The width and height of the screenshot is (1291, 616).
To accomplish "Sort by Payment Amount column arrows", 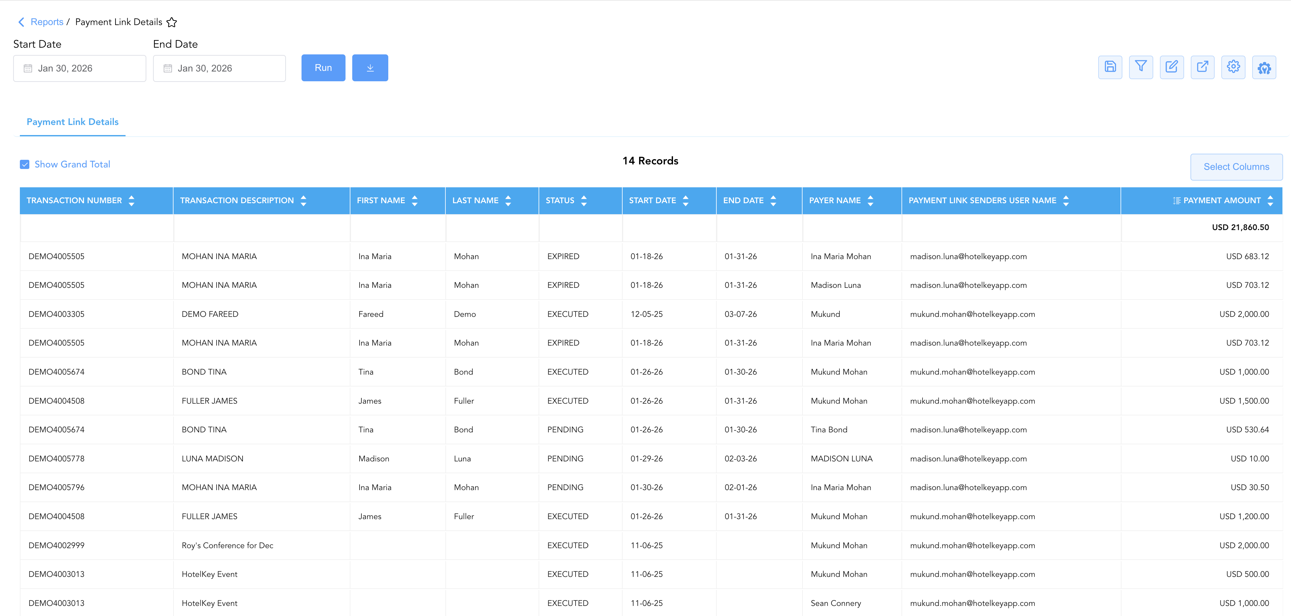I will tap(1271, 200).
